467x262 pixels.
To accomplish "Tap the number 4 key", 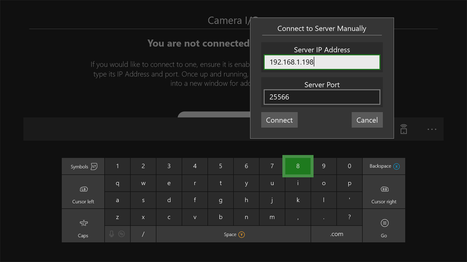I will 195,166.
